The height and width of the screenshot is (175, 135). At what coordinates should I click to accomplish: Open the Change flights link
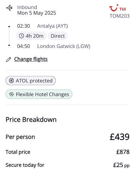point(31,59)
